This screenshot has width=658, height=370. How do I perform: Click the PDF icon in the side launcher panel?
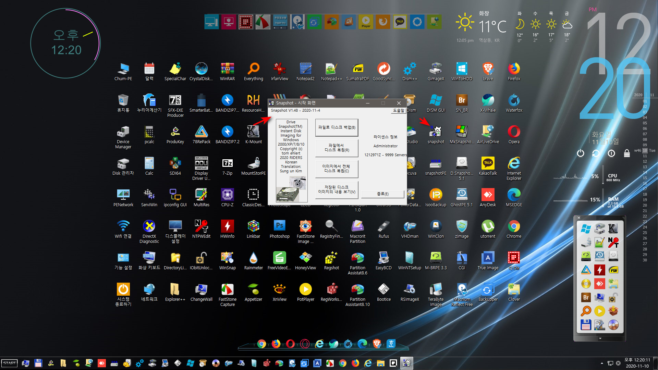click(x=613, y=270)
